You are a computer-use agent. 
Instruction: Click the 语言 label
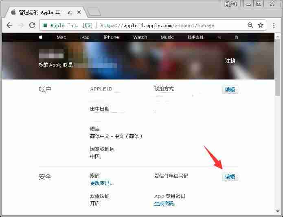coord(95,129)
